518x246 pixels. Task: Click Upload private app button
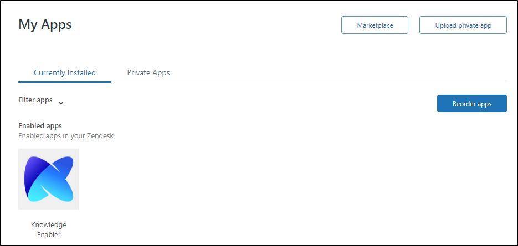tap(463, 25)
